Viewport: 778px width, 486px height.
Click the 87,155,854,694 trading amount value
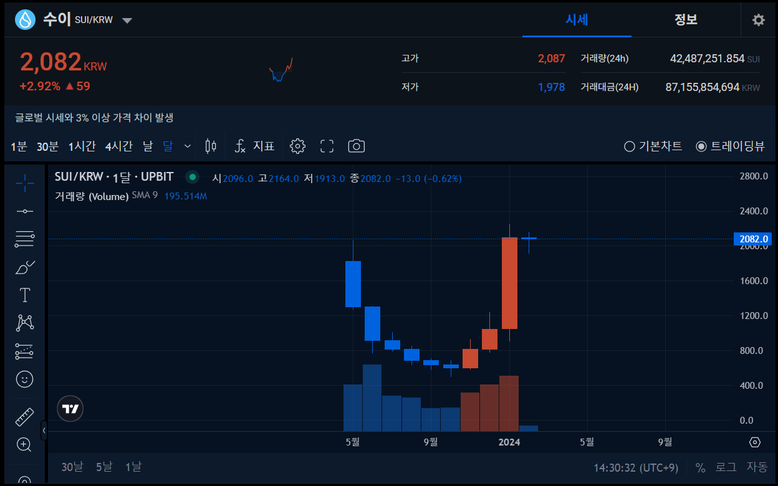point(703,87)
